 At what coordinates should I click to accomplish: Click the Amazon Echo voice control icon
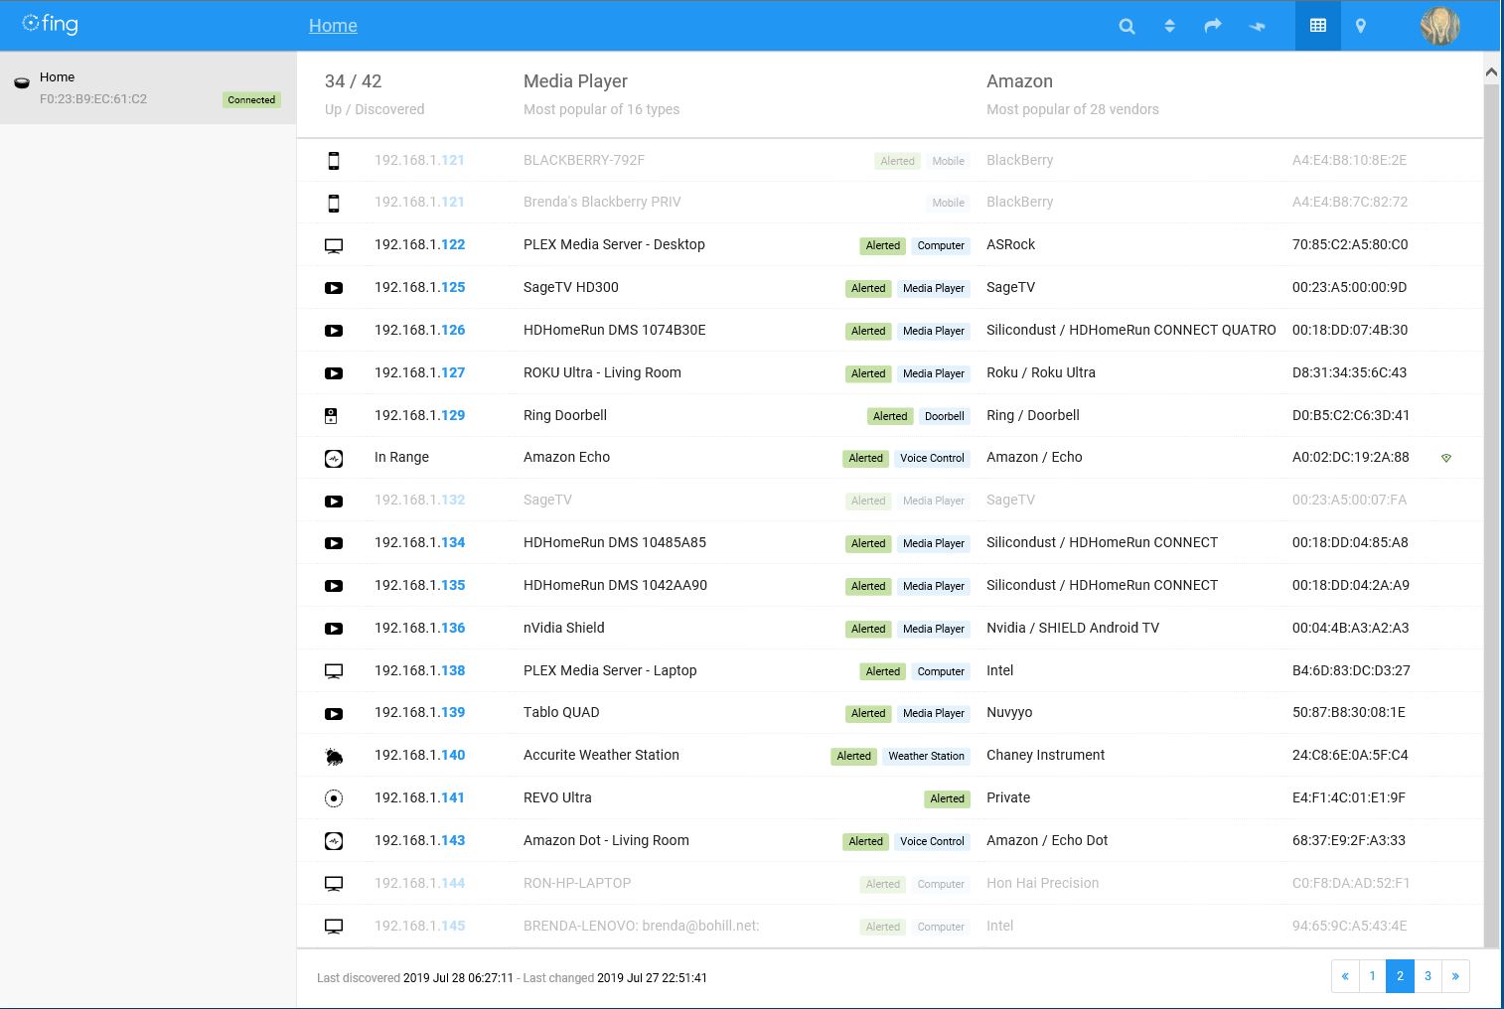coord(334,459)
